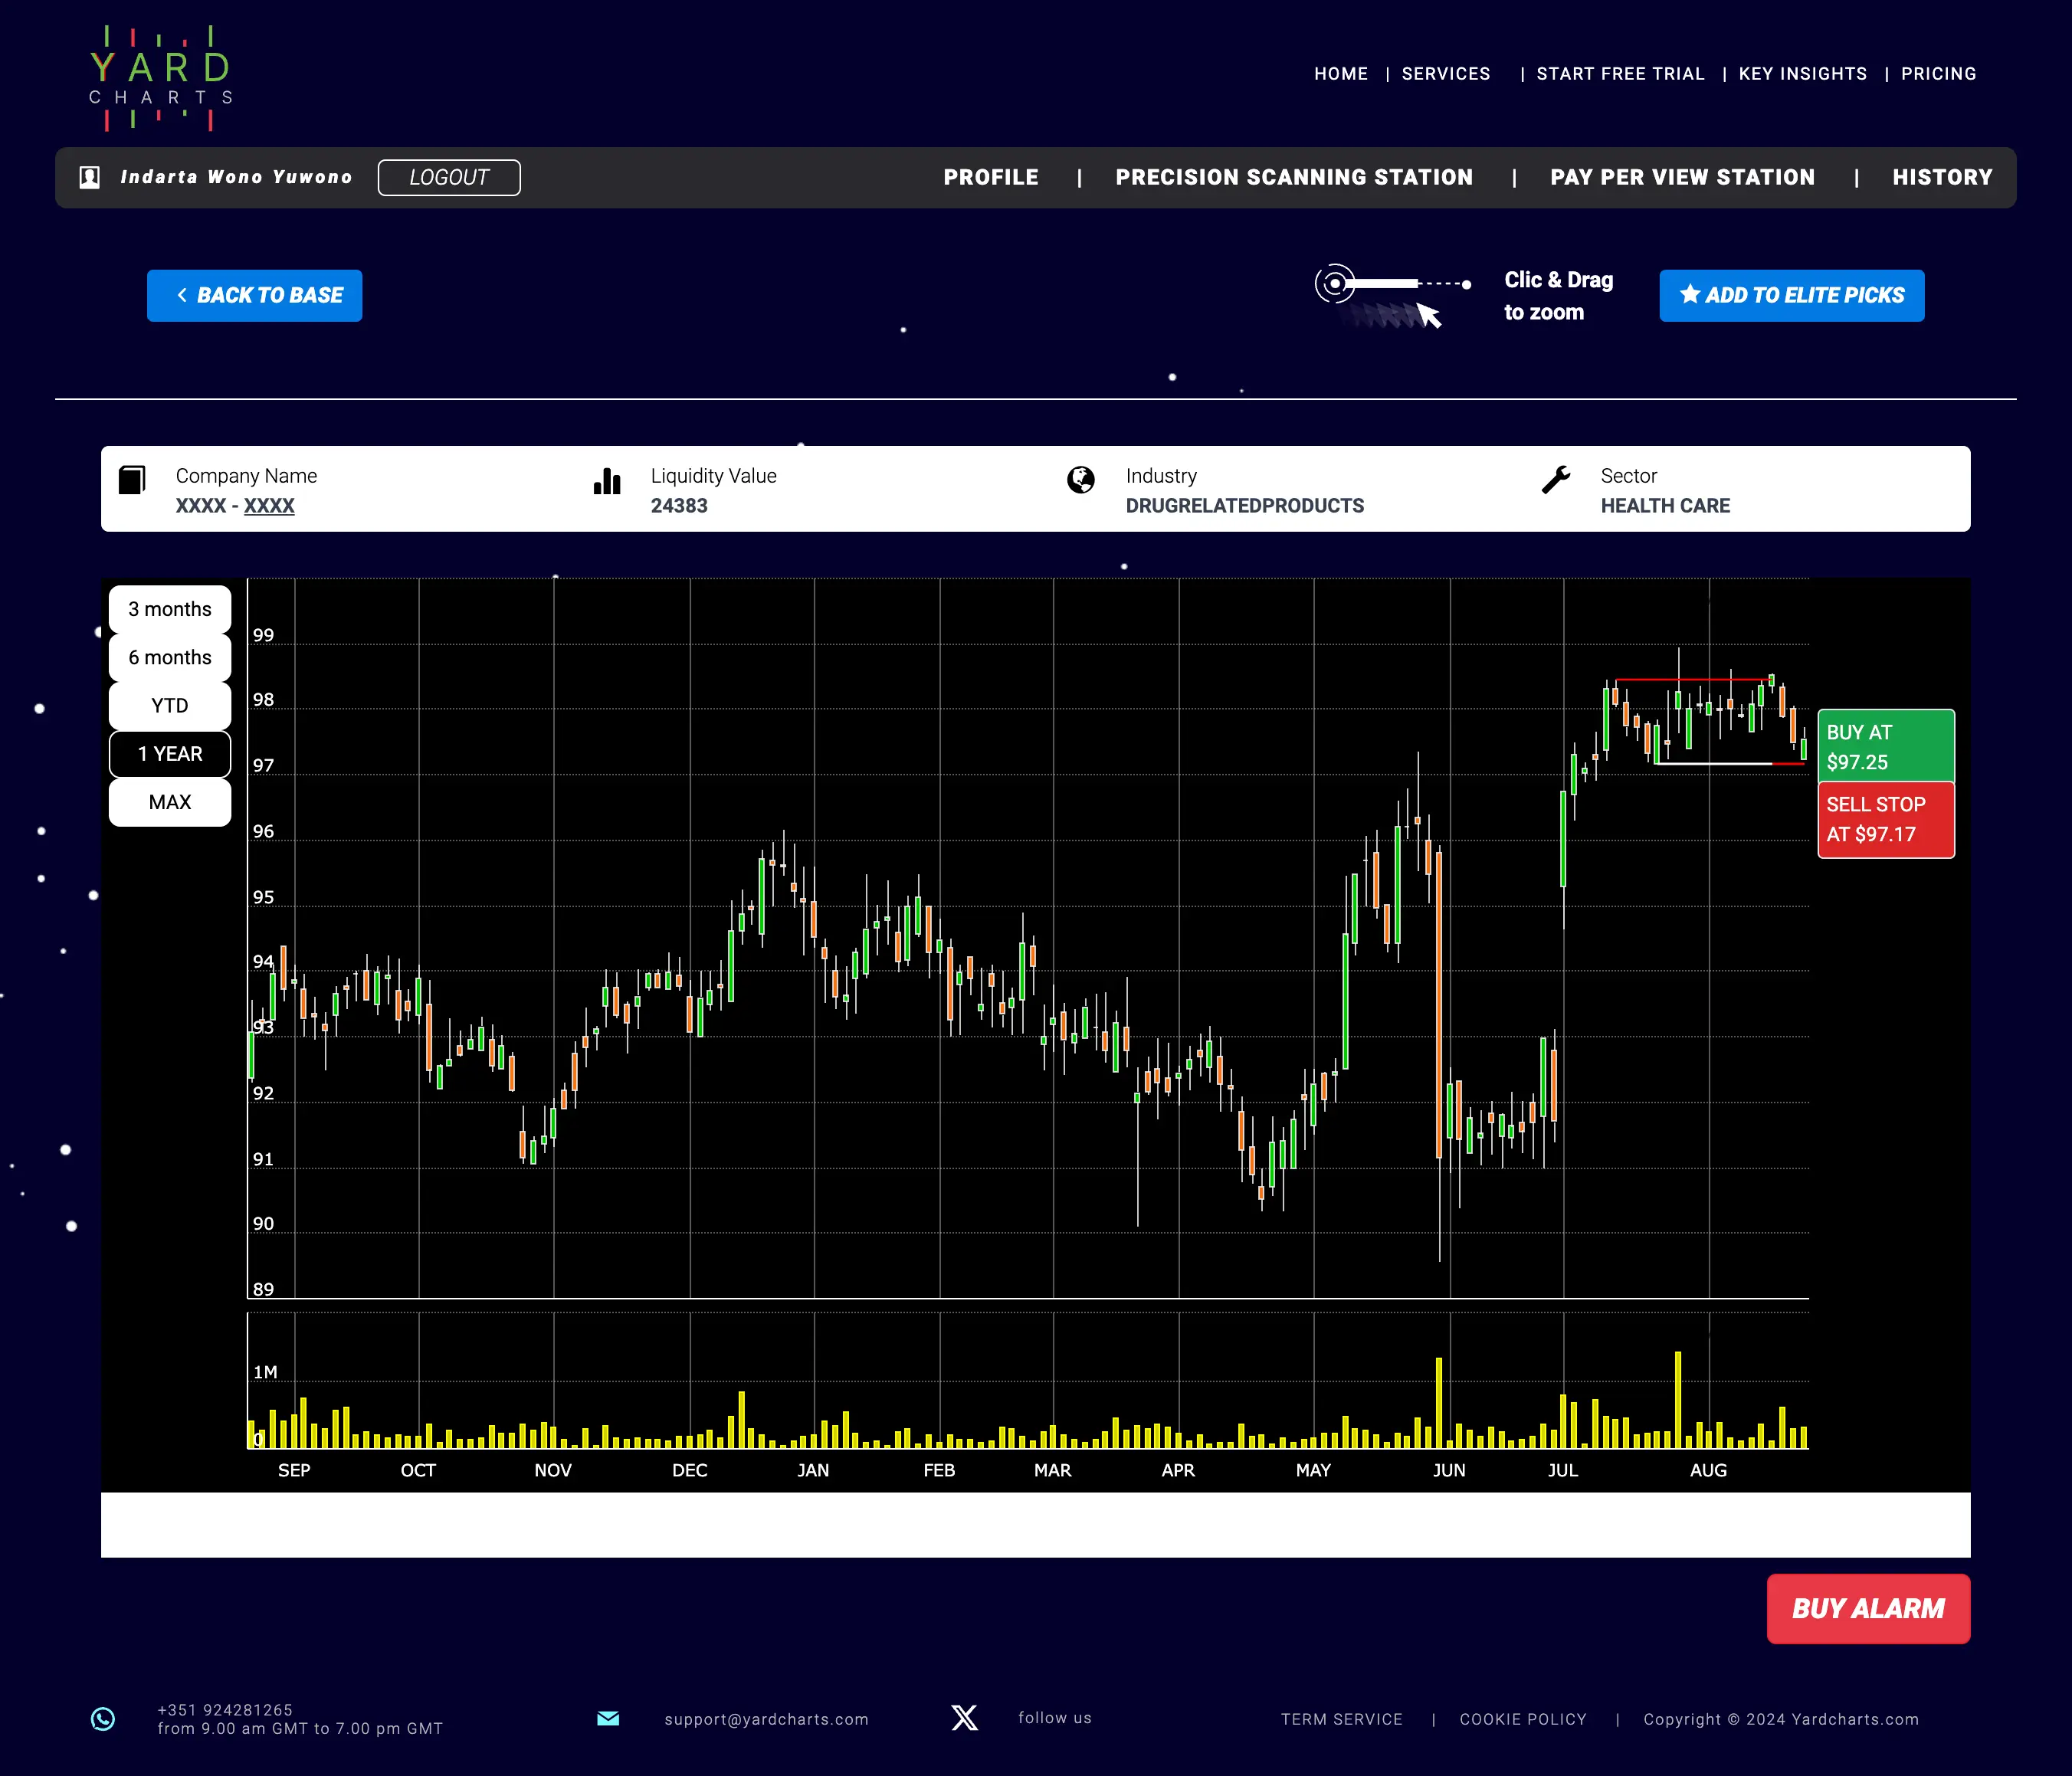Click the company name book icon

click(132, 480)
